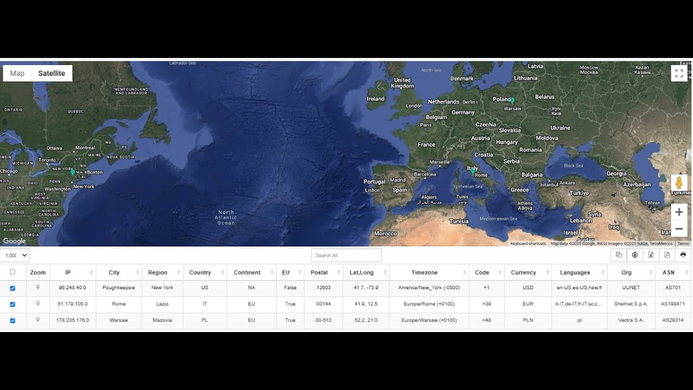Click the AS701 ASN cell
This screenshot has width=693, height=390.
tap(673, 288)
